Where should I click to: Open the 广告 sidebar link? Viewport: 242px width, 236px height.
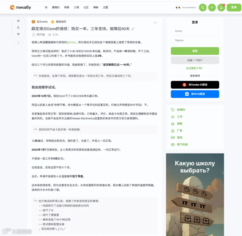[x=180, y=130]
